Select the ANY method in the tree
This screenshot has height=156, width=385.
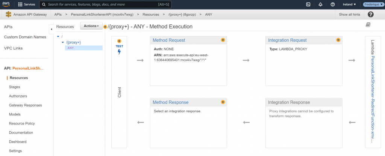coord(71,48)
